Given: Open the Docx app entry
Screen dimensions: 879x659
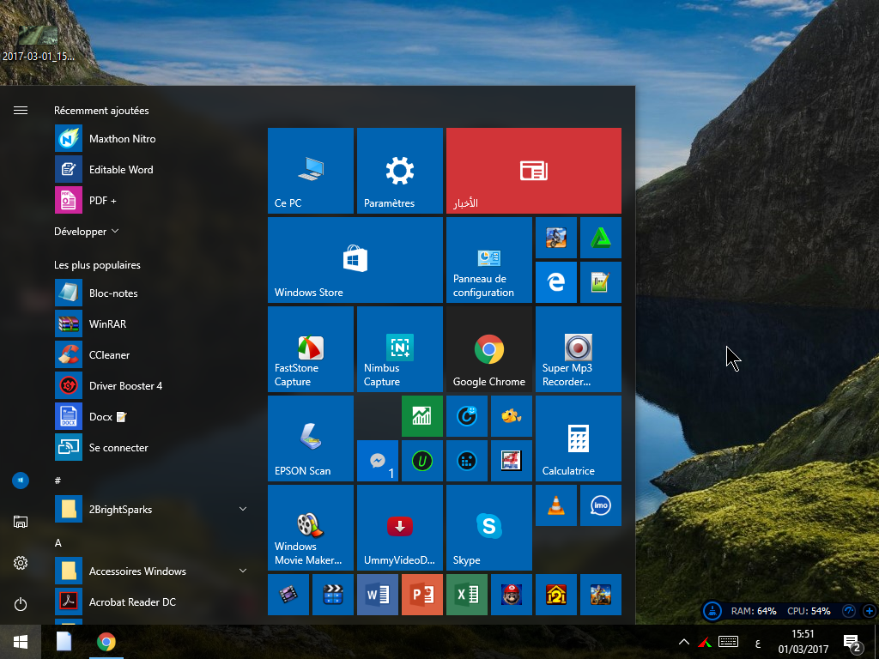Looking at the screenshot, I should [151, 416].
